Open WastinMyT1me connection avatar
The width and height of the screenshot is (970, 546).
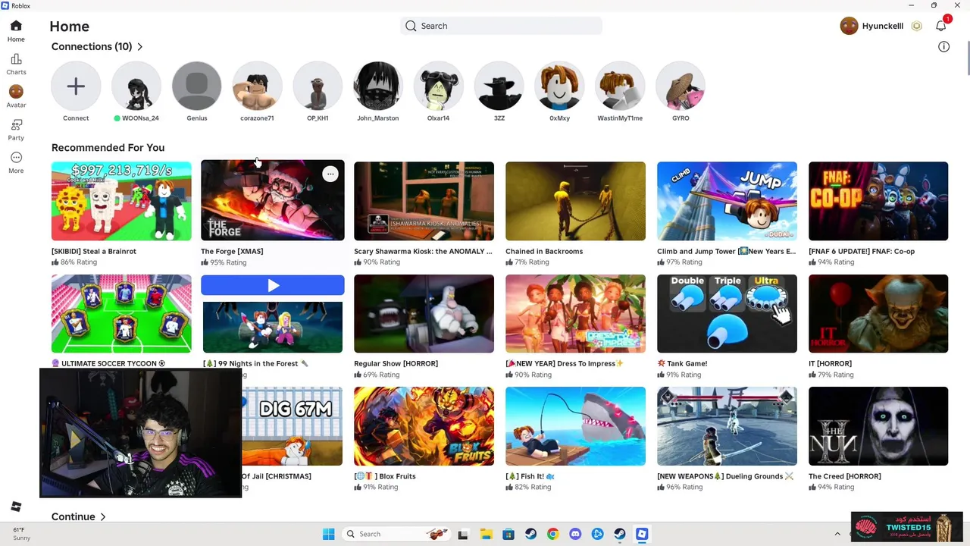point(620,86)
